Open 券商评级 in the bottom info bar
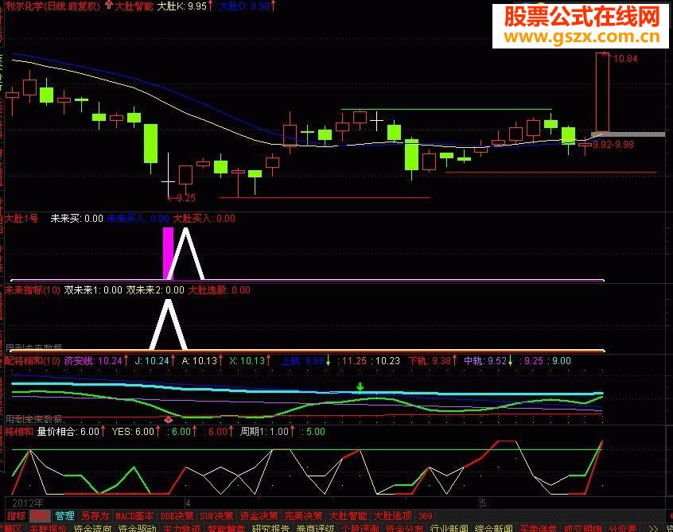The height and width of the screenshot is (532, 673). click(315, 529)
